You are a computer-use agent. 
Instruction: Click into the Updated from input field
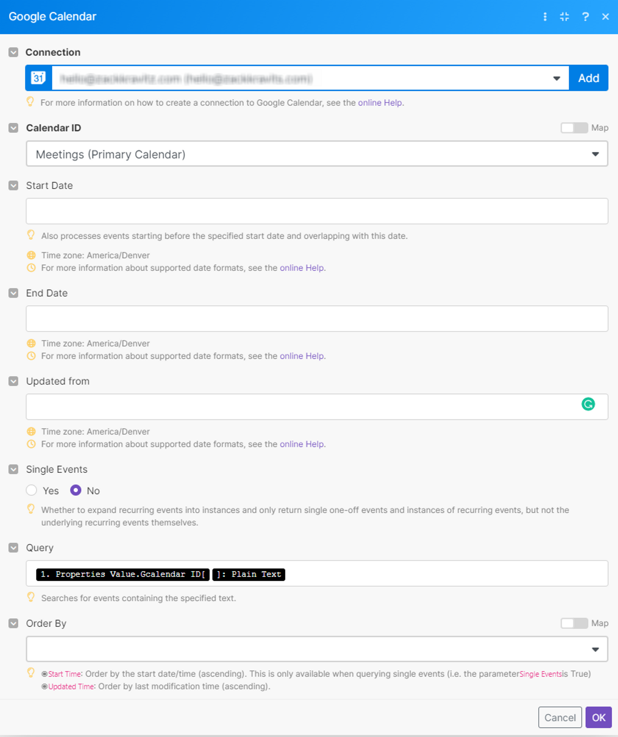317,407
